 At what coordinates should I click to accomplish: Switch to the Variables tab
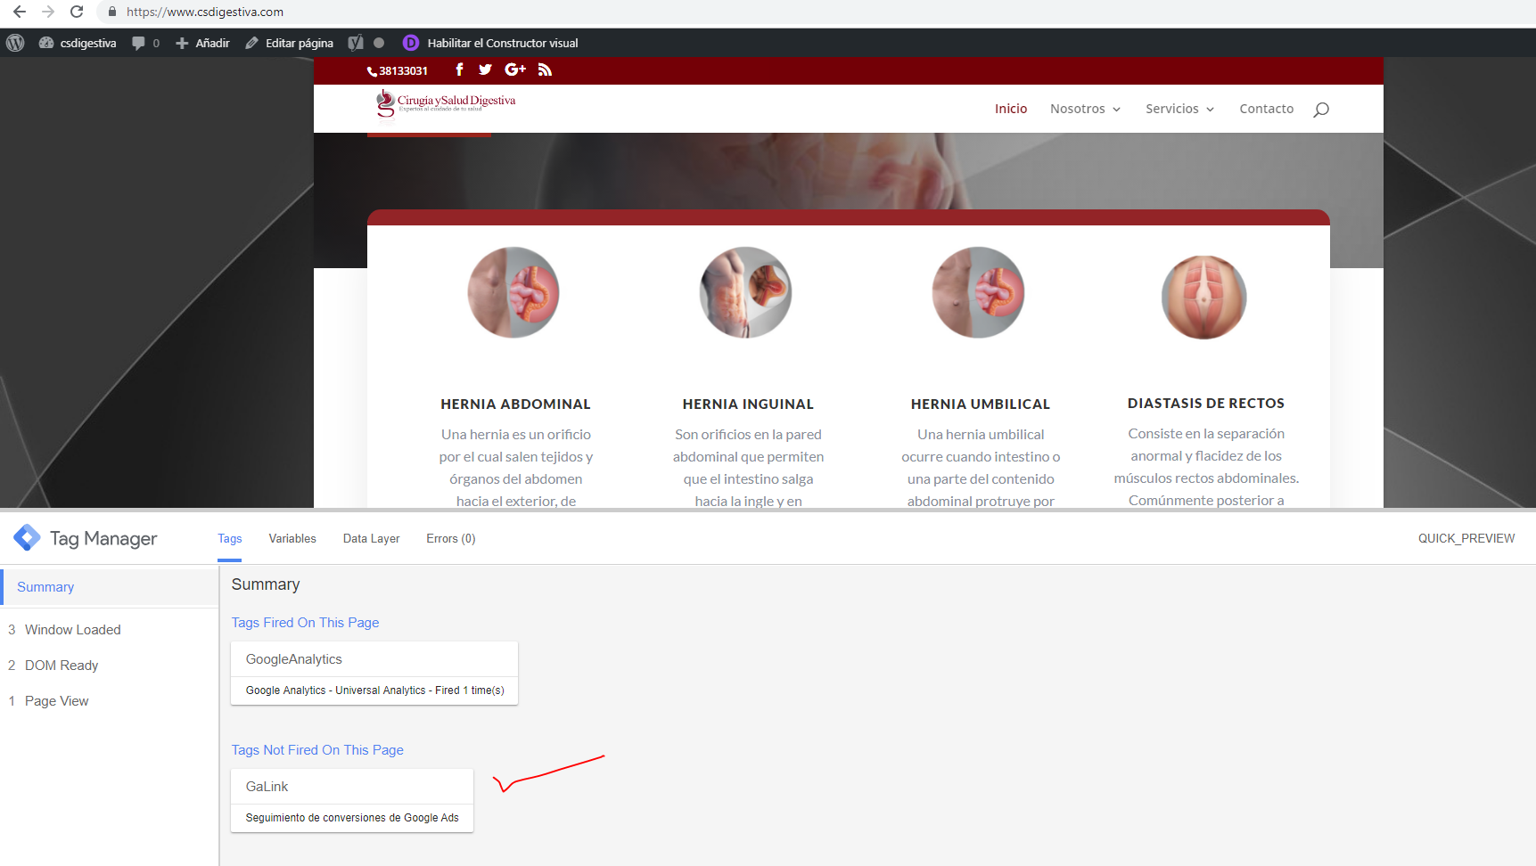292,538
